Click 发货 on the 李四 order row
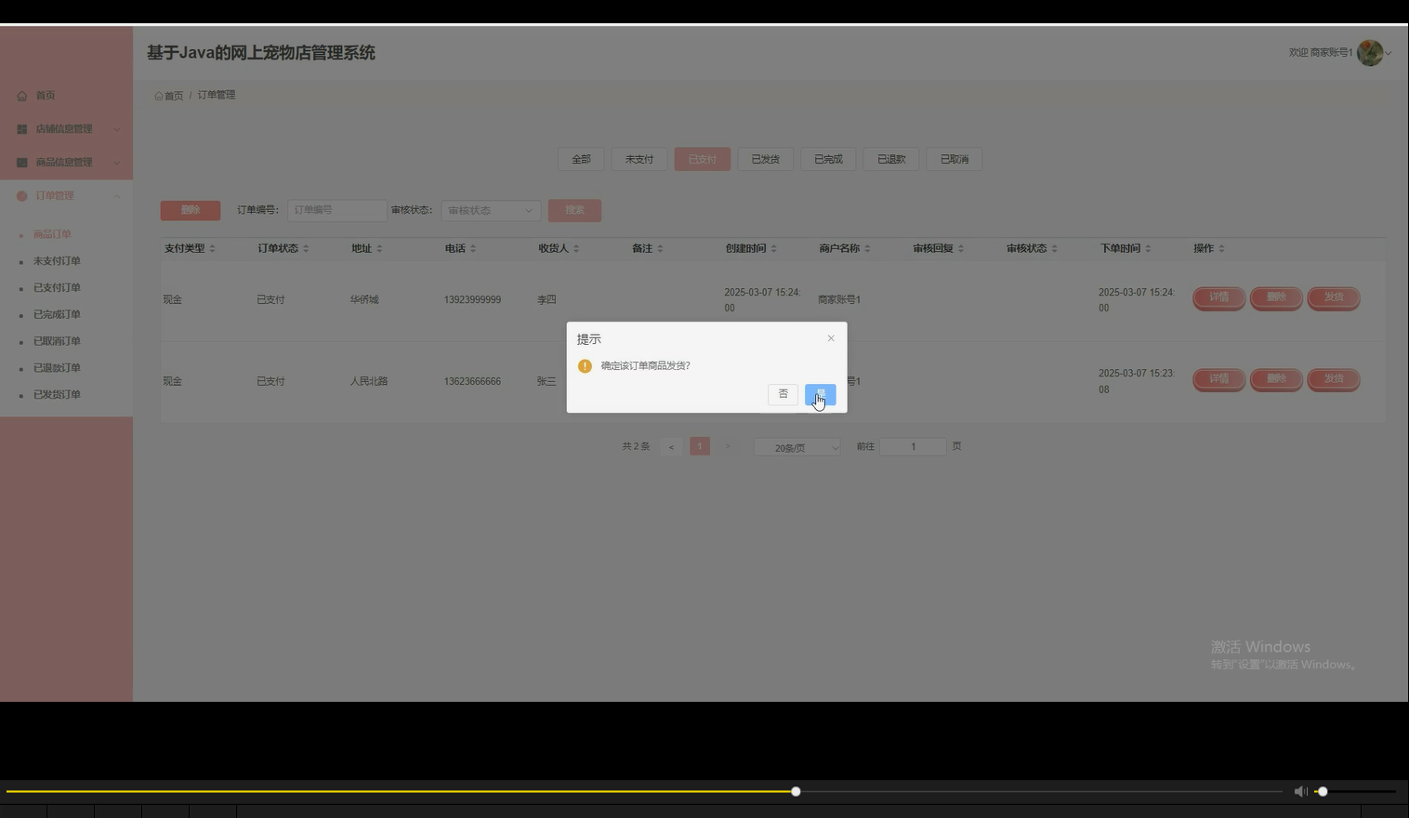 [x=1334, y=297]
